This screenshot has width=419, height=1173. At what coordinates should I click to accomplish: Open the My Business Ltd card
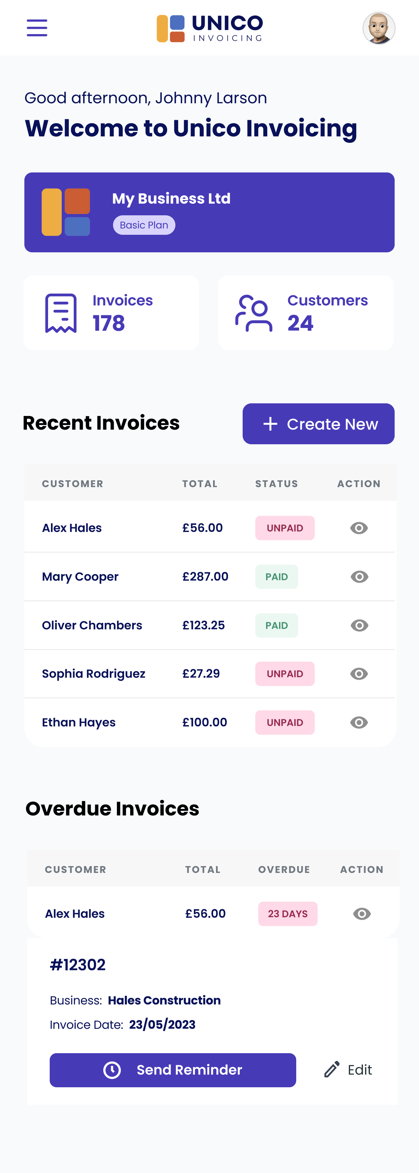(x=209, y=212)
